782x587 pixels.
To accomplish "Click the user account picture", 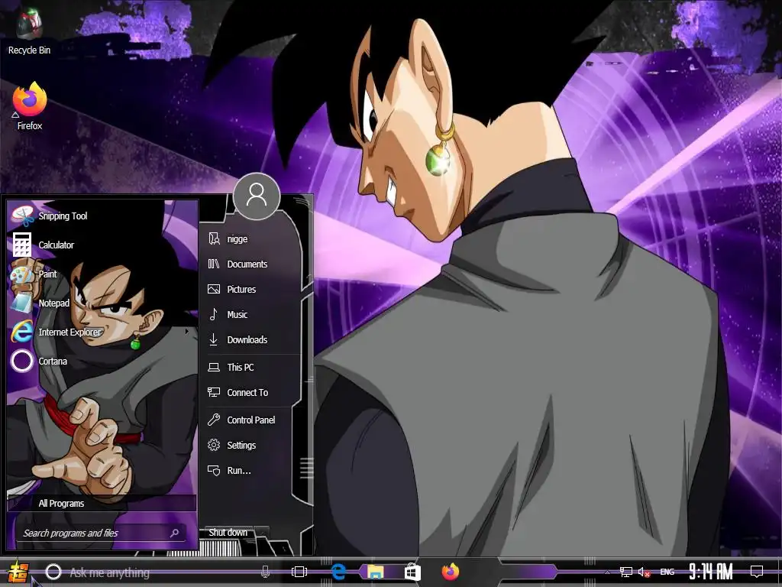I will (257, 196).
